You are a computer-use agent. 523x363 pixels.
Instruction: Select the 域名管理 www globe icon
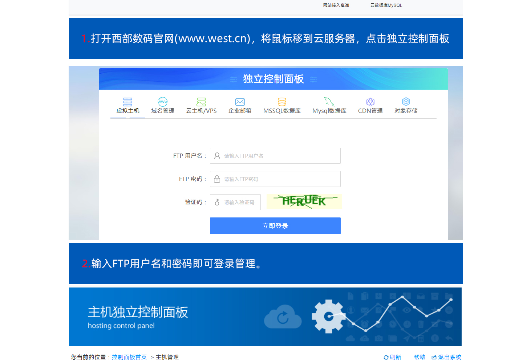click(163, 102)
